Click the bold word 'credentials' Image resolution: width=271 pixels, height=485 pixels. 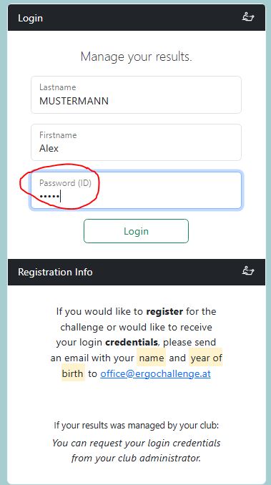[x=132, y=343]
